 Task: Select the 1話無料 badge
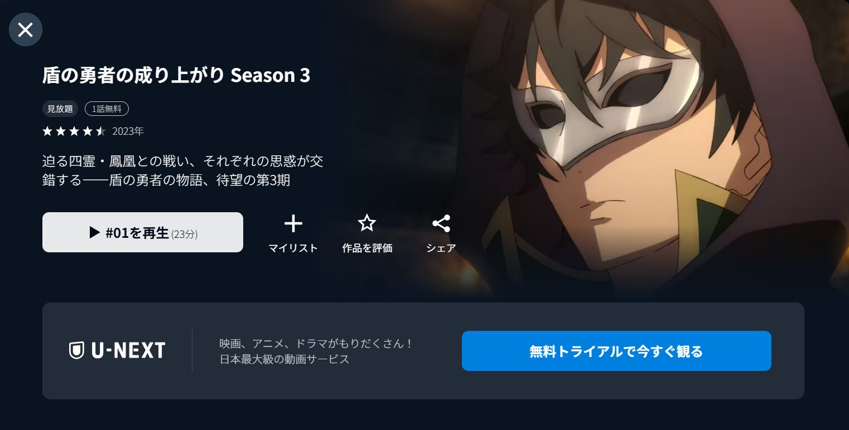(x=107, y=109)
